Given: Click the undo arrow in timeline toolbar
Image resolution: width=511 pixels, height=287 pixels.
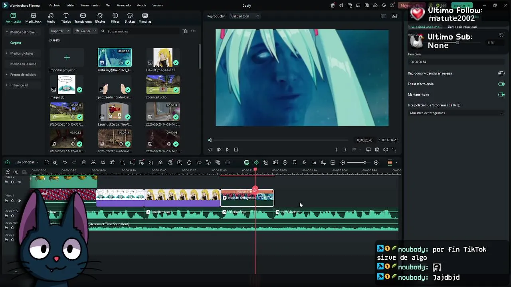Looking at the screenshot, I should (65, 163).
